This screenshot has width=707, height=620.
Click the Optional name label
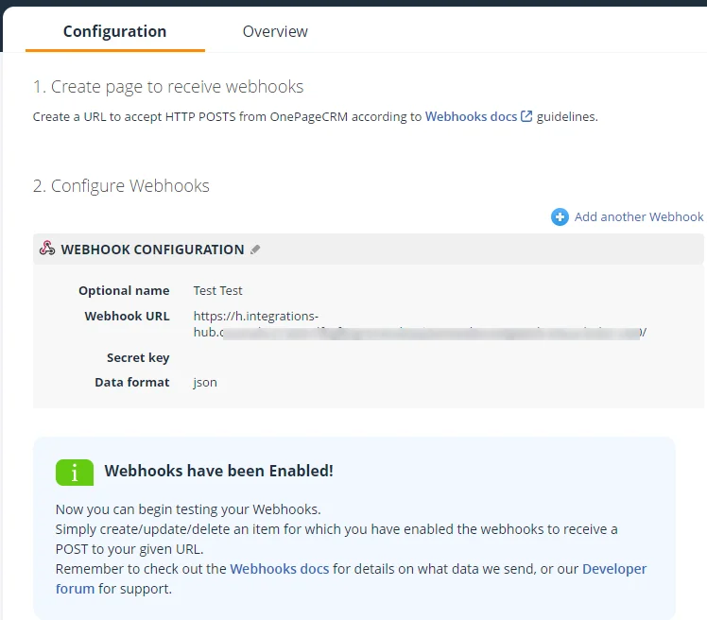pyautogui.click(x=124, y=290)
